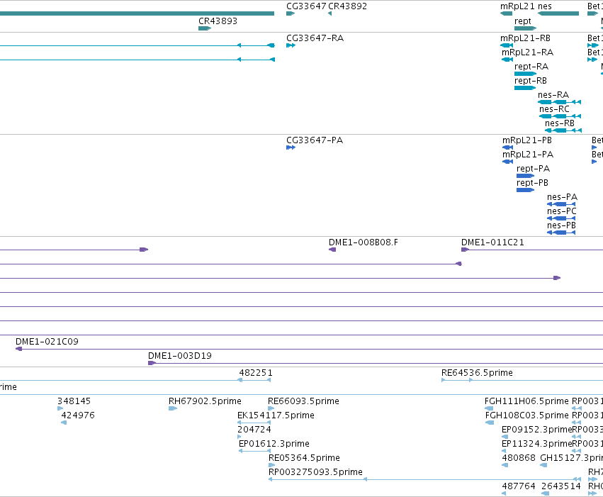Select EST FGH108C03.5prime
The width and height of the screenshot is (603, 497).
(526, 415)
